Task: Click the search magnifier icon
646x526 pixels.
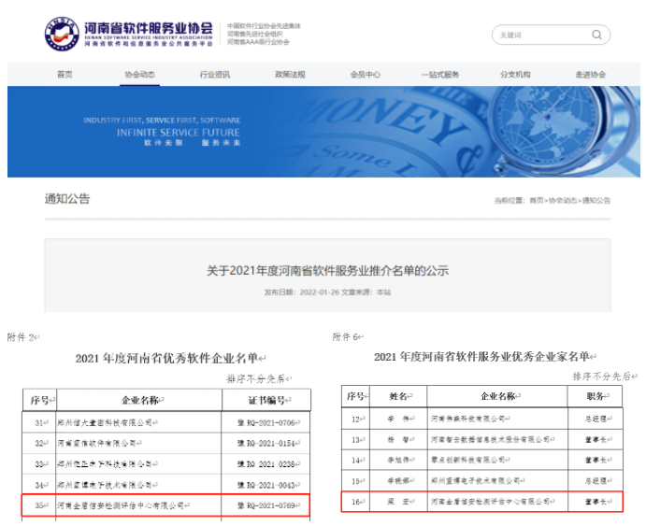Action: click(x=596, y=35)
